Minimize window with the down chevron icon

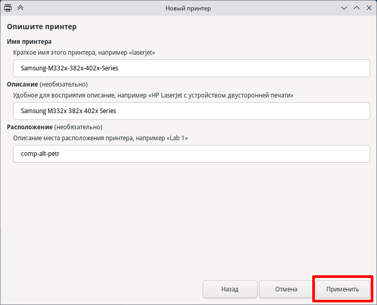(x=344, y=8)
